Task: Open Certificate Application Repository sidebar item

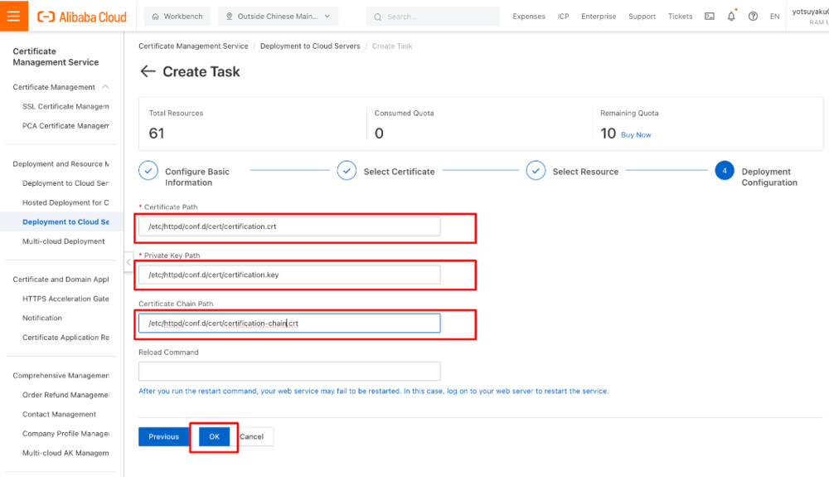Action: click(x=65, y=338)
